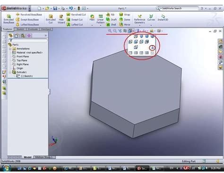Click the New document icon
The image size is (224, 173).
39,8
